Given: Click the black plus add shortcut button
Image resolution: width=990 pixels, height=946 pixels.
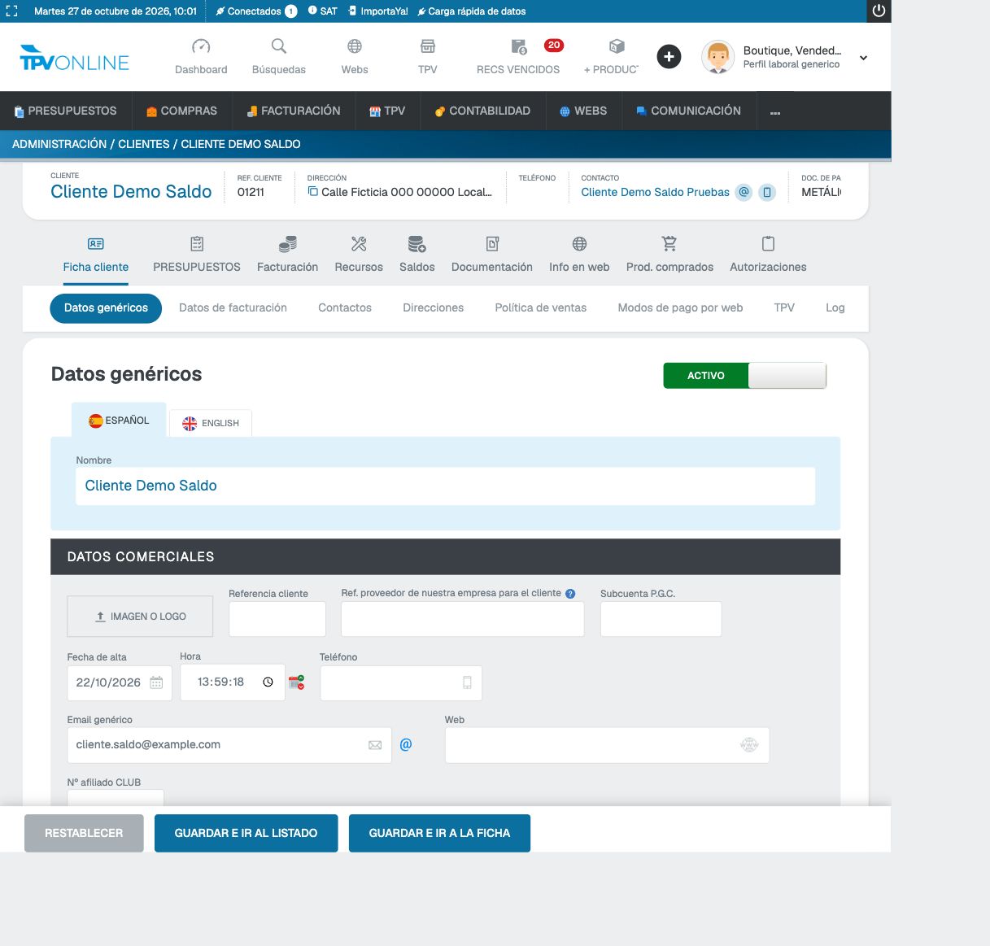Looking at the screenshot, I should (x=669, y=57).
